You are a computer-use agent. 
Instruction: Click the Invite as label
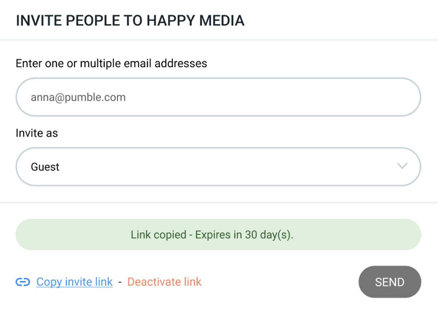click(x=37, y=133)
